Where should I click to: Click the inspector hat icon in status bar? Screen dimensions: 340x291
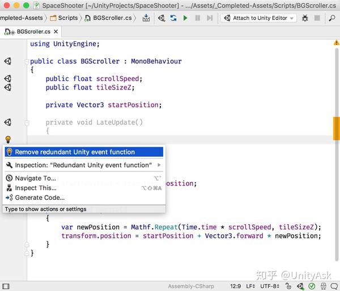coord(324,286)
